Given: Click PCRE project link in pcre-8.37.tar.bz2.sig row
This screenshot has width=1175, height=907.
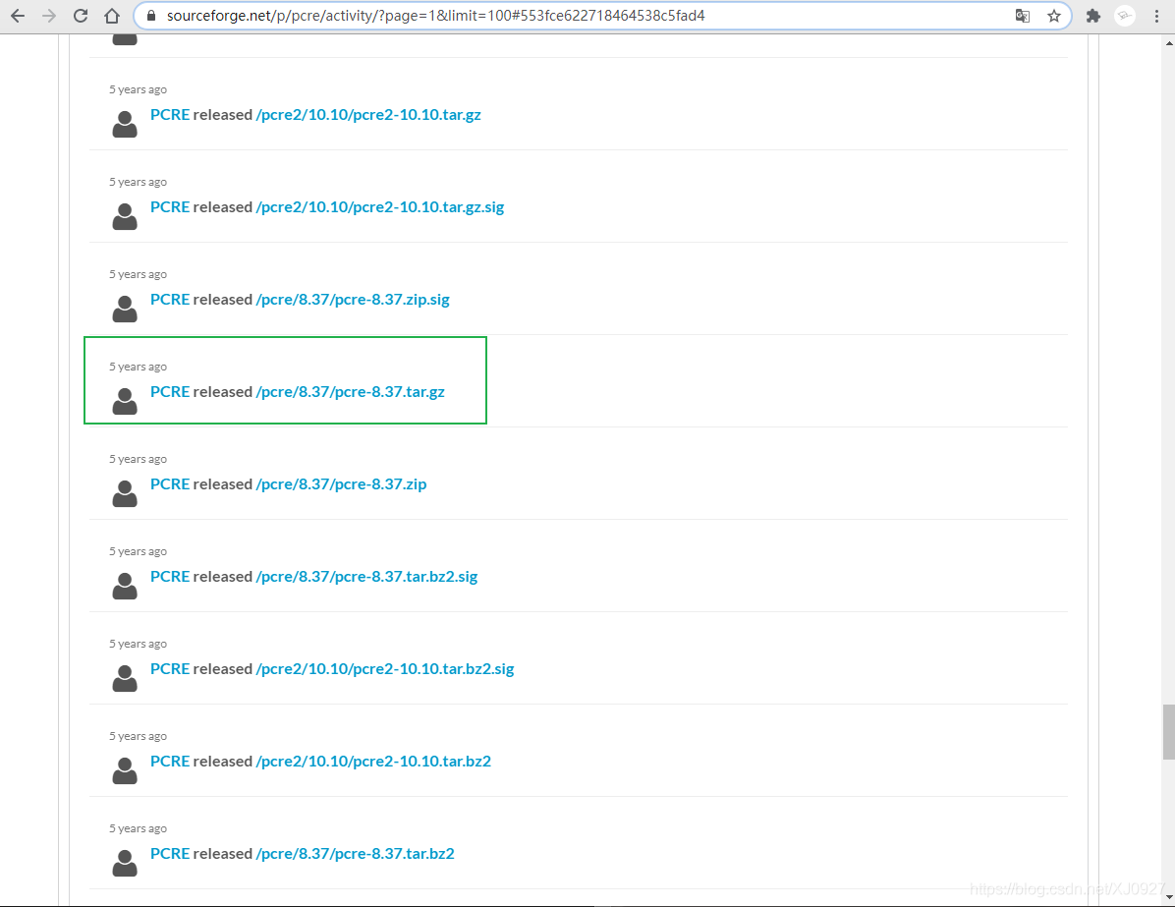Looking at the screenshot, I should 170,576.
